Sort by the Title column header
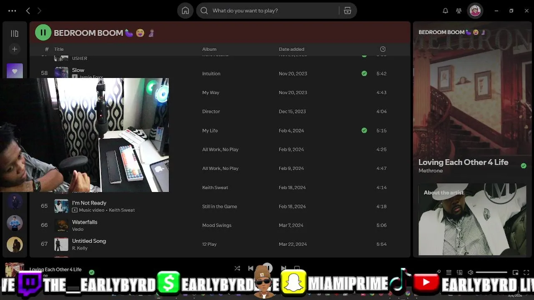The image size is (534, 300). (x=59, y=49)
